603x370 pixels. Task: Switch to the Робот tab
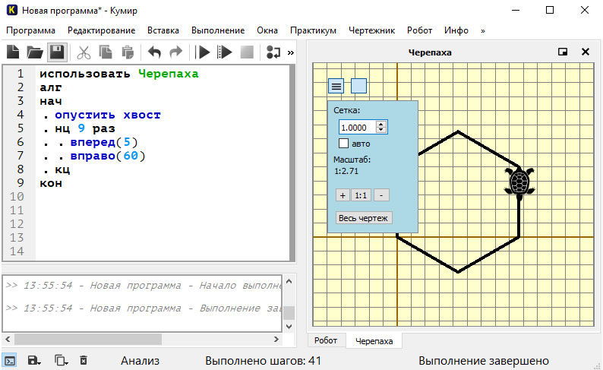pyautogui.click(x=326, y=340)
